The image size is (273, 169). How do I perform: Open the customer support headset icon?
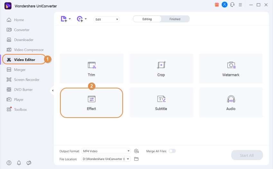232,5
